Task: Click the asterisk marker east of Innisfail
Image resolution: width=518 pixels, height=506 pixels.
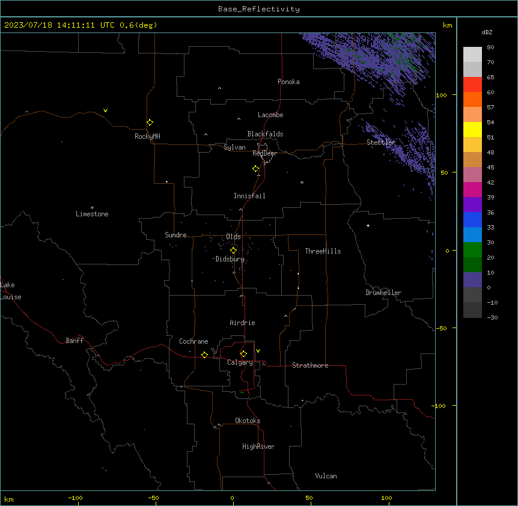Action: coord(302,182)
